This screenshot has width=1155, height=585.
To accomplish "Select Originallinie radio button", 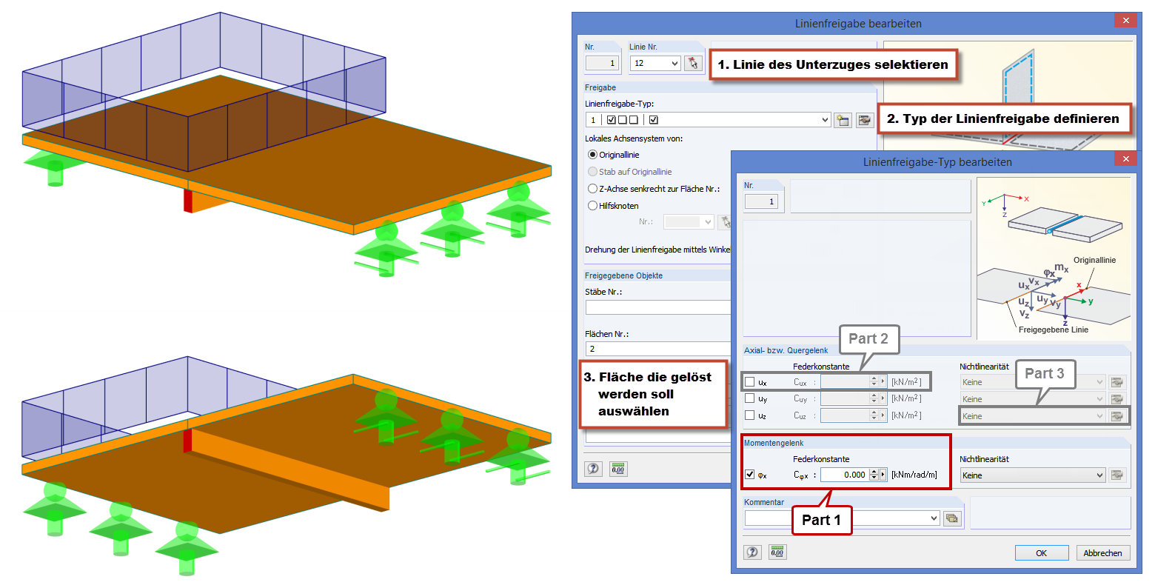I will pyautogui.click(x=592, y=155).
